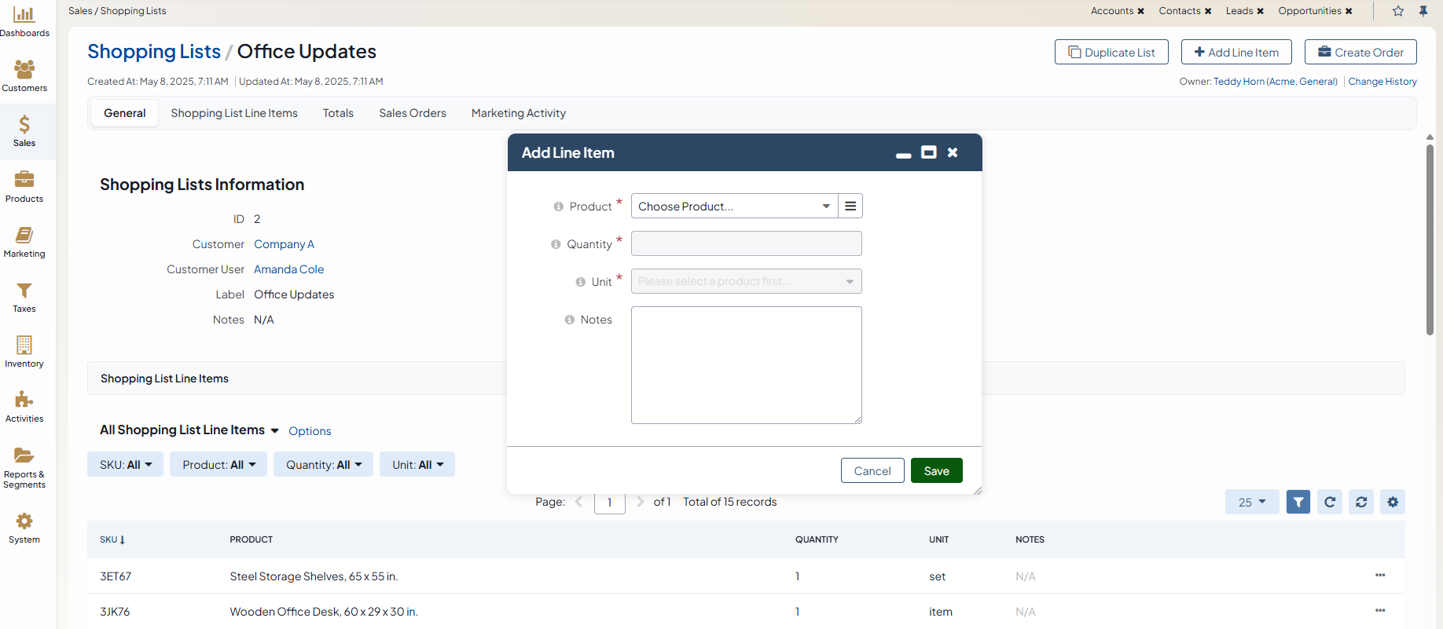Open grid settings gear icon
This screenshot has height=629, width=1443.
coord(1392,502)
